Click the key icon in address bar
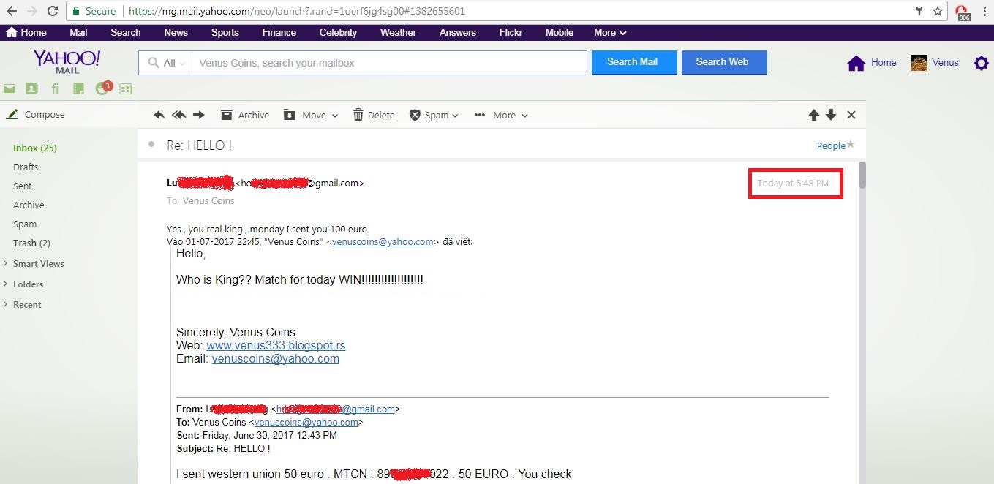Image resolution: width=994 pixels, height=484 pixels. [919, 11]
